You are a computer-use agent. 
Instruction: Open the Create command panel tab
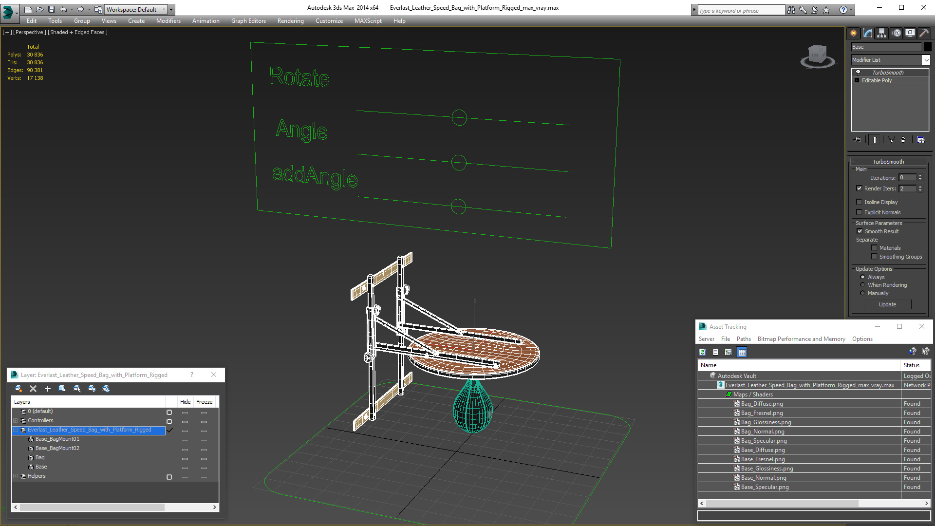coord(853,33)
